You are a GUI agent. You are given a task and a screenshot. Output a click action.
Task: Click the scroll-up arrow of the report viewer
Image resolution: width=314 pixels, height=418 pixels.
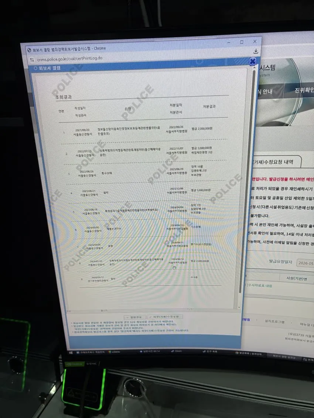click(x=254, y=68)
